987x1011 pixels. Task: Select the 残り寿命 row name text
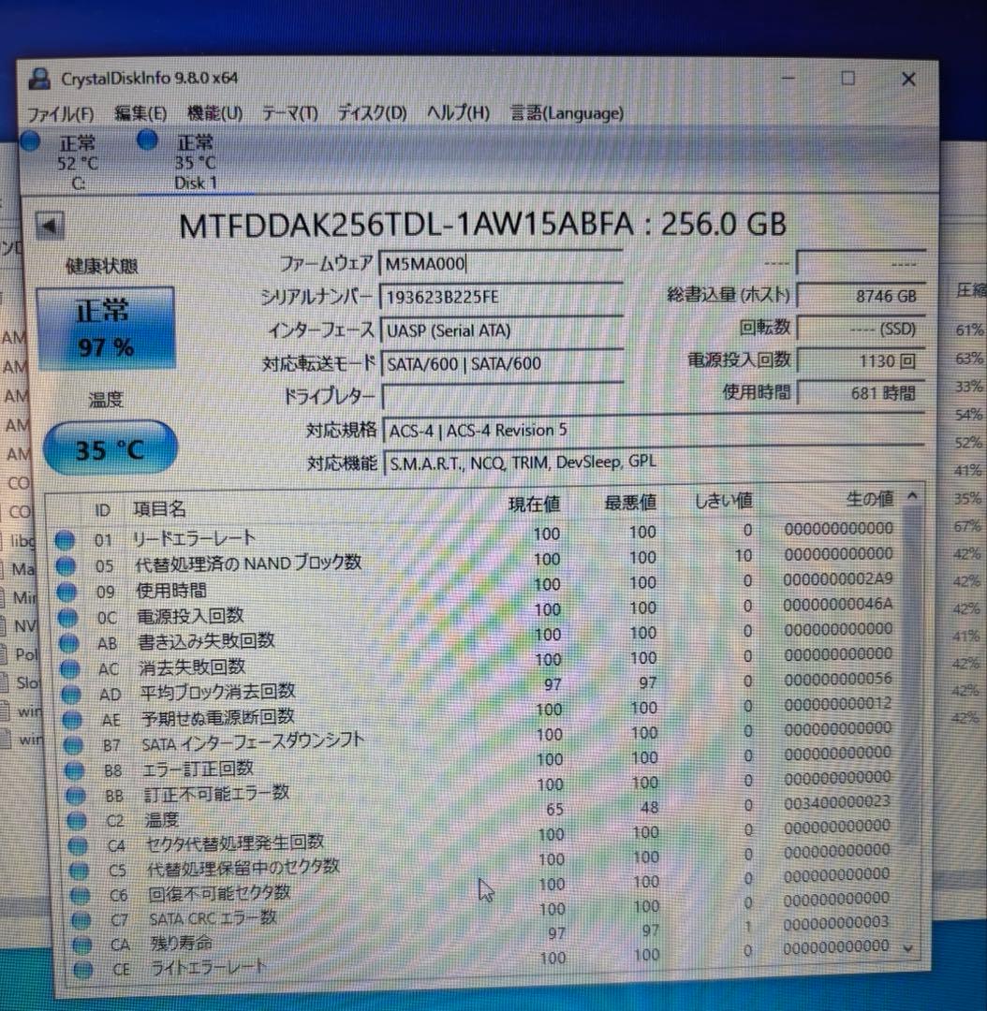pyautogui.click(x=182, y=944)
